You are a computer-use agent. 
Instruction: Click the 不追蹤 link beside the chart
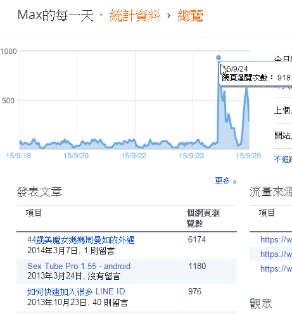(x=283, y=159)
